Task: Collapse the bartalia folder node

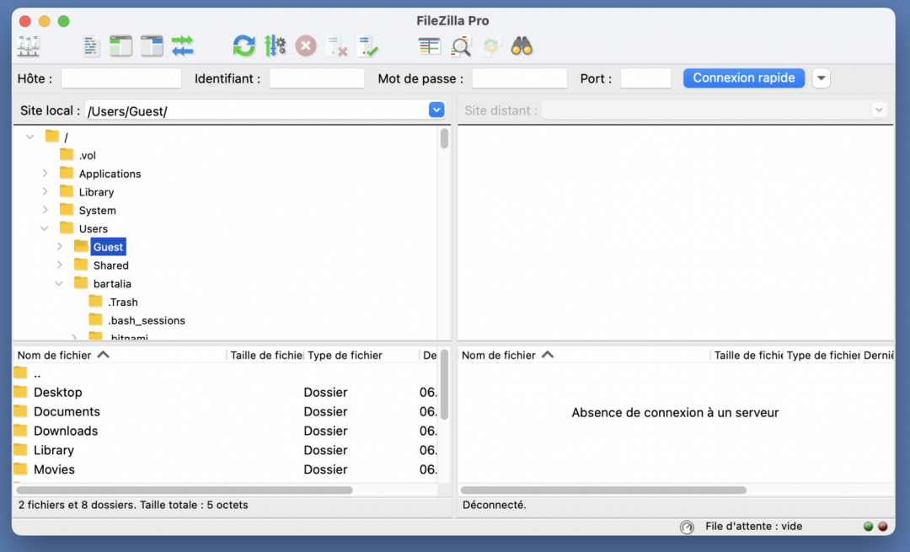Action: click(59, 283)
